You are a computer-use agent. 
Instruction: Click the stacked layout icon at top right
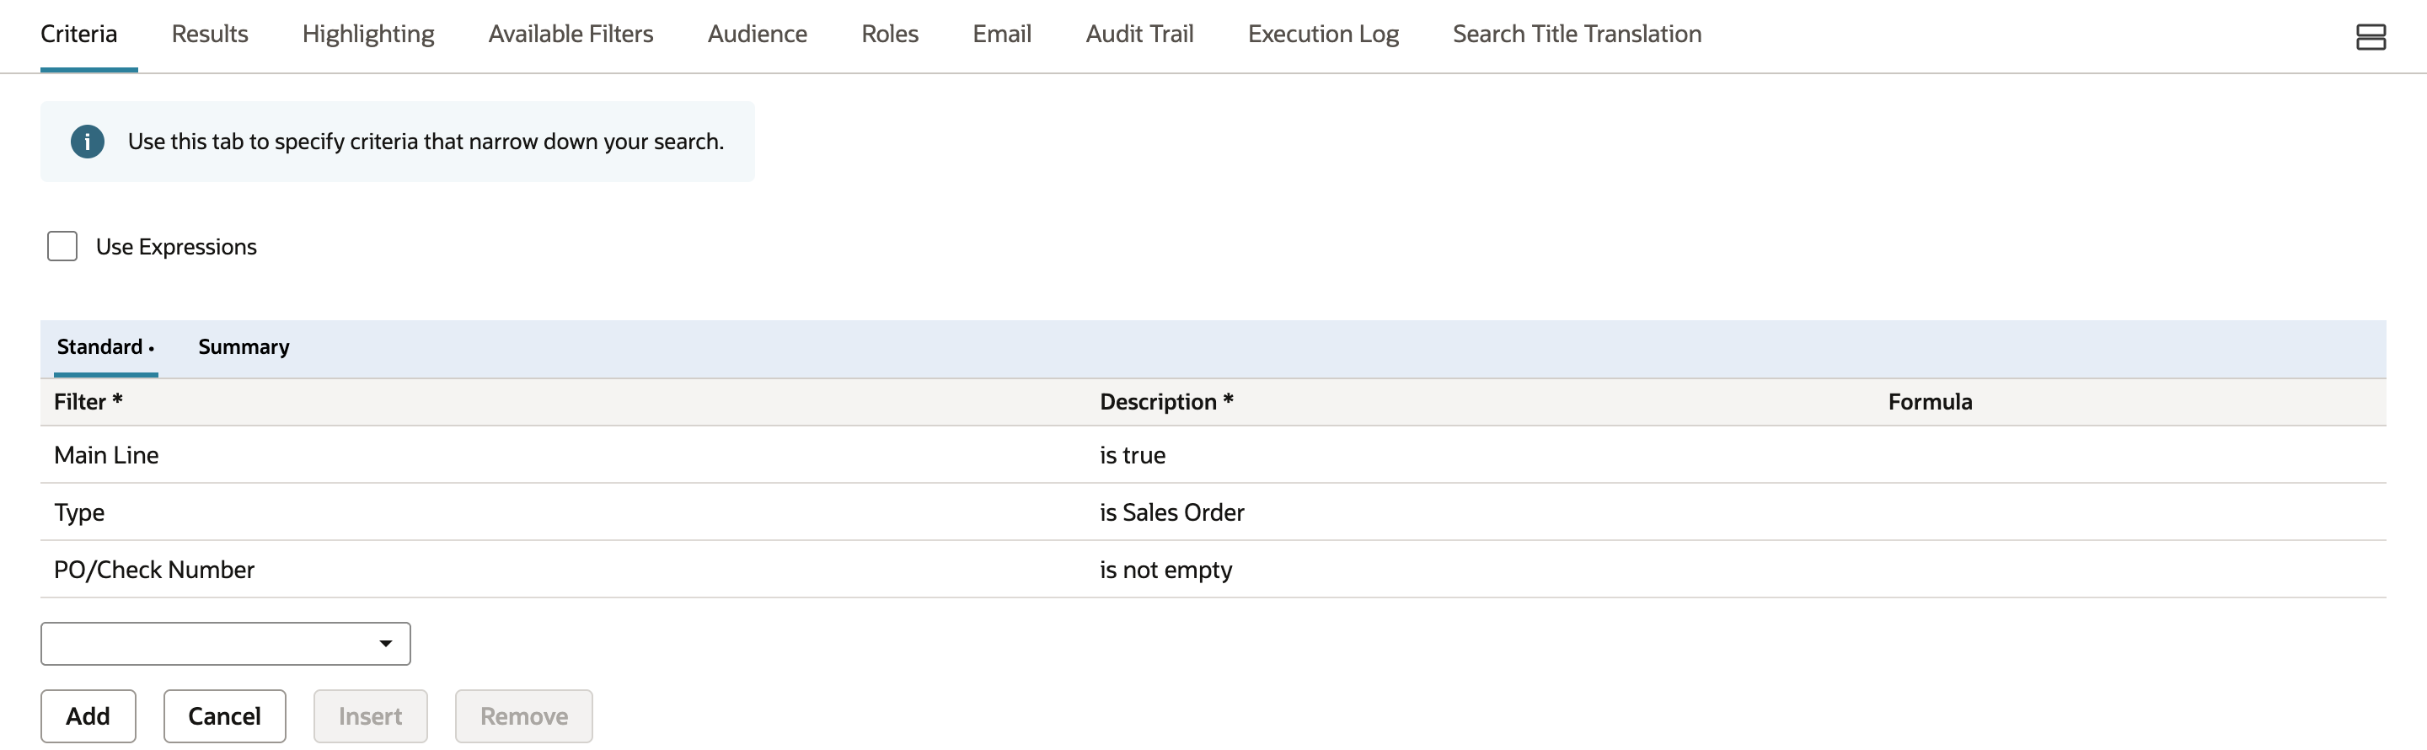(2371, 37)
